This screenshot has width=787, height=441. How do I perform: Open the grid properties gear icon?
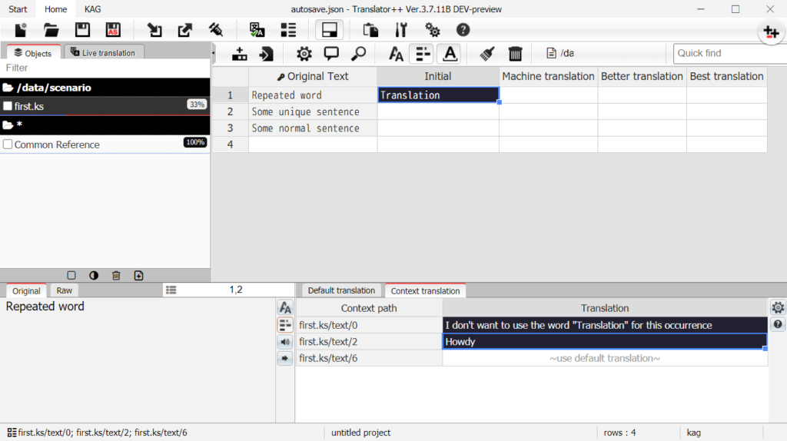[304, 54]
